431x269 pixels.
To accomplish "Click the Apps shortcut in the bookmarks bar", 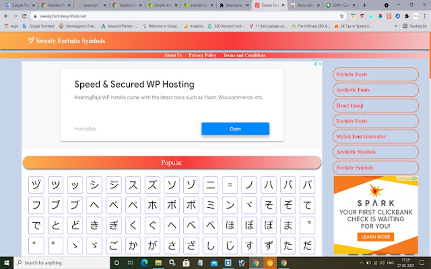I will click(11, 25).
